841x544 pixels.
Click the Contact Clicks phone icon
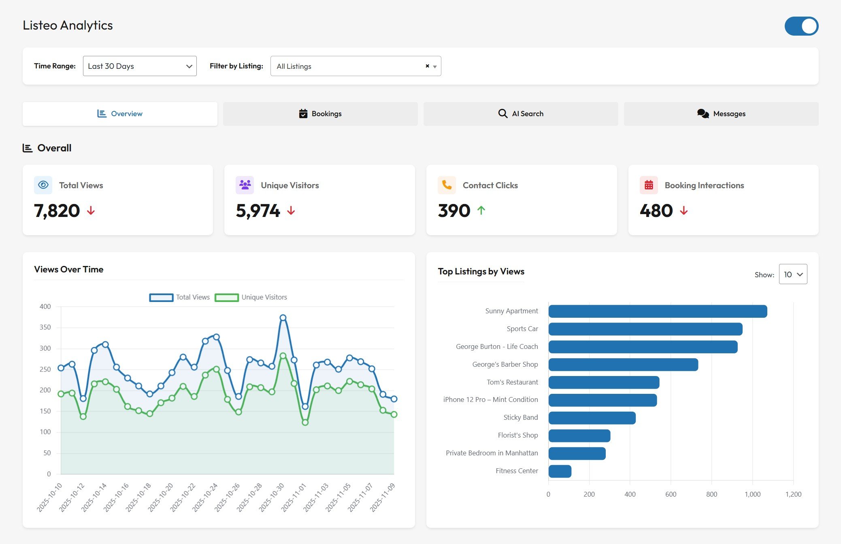446,185
